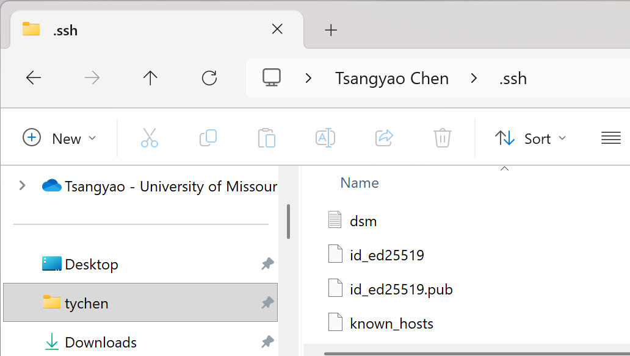Unpin Desktop using its pin icon
Screen dimensions: 630x356
(x=267, y=264)
